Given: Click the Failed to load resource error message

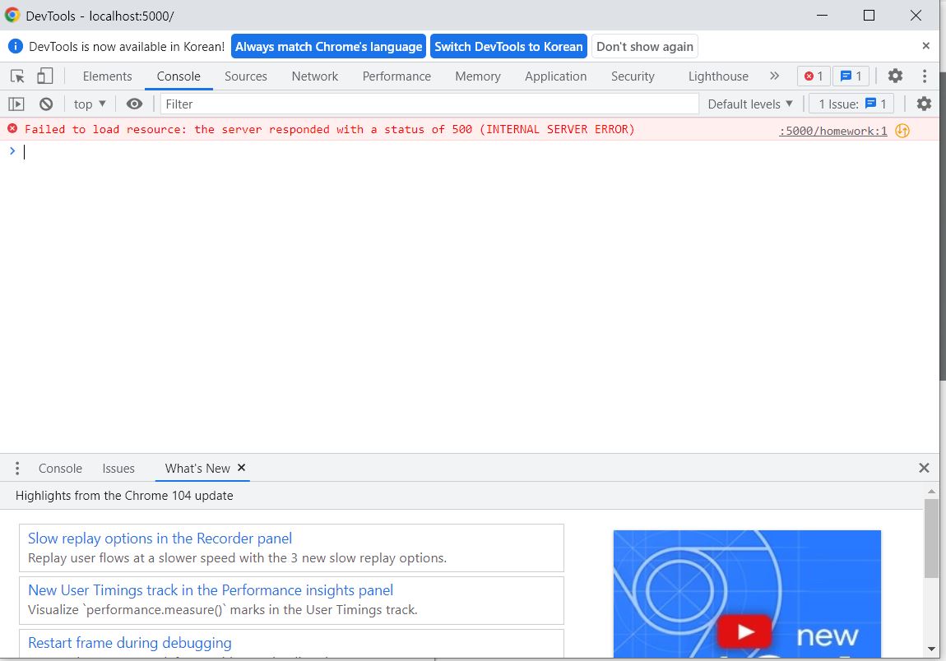Looking at the screenshot, I should coord(329,129).
